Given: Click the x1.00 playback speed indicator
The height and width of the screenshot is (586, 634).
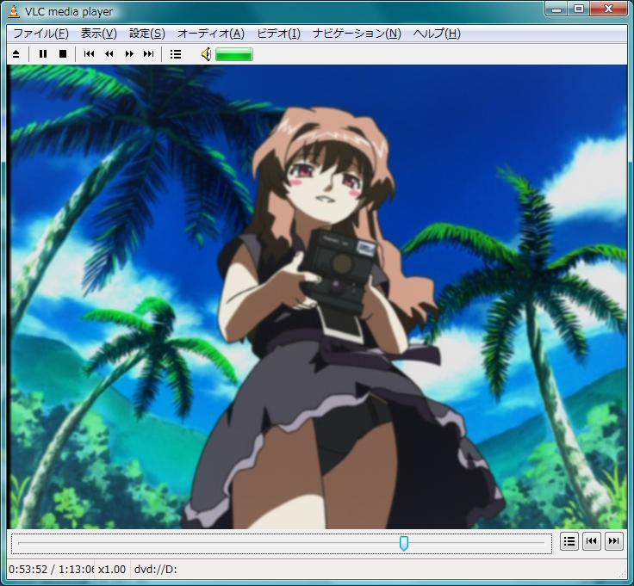Looking at the screenshot, I should point(112,570).
